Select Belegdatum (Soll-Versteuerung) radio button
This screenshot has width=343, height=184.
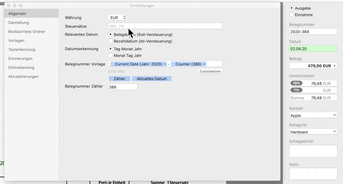pos(111,34)
